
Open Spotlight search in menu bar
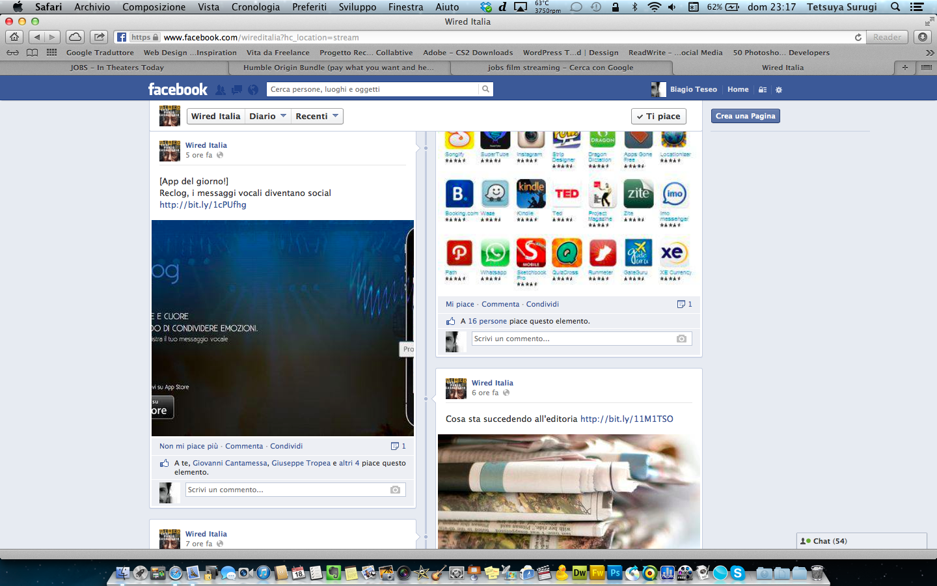(x=895, y=7)
